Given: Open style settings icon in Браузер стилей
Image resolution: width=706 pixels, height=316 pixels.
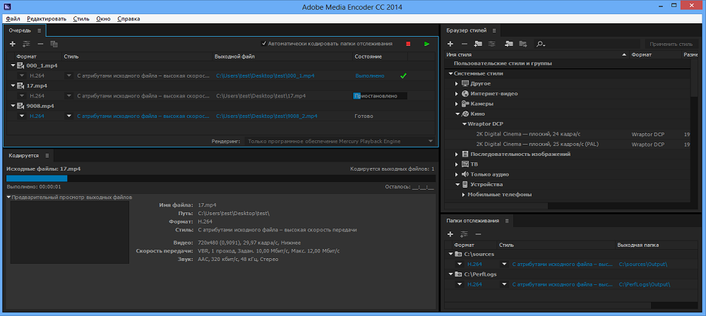Looking at the screenshot, I should coord(492,44).
